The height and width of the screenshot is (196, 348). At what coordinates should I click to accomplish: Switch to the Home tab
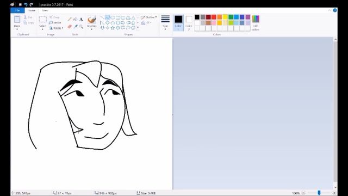point(32,10)
